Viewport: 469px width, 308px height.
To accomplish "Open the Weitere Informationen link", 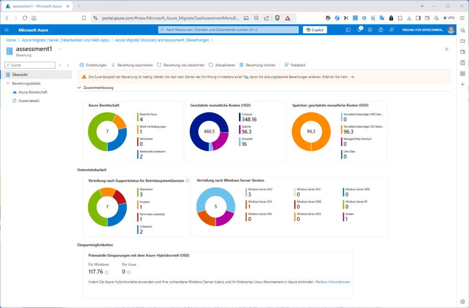I will [x=333, y=282].
